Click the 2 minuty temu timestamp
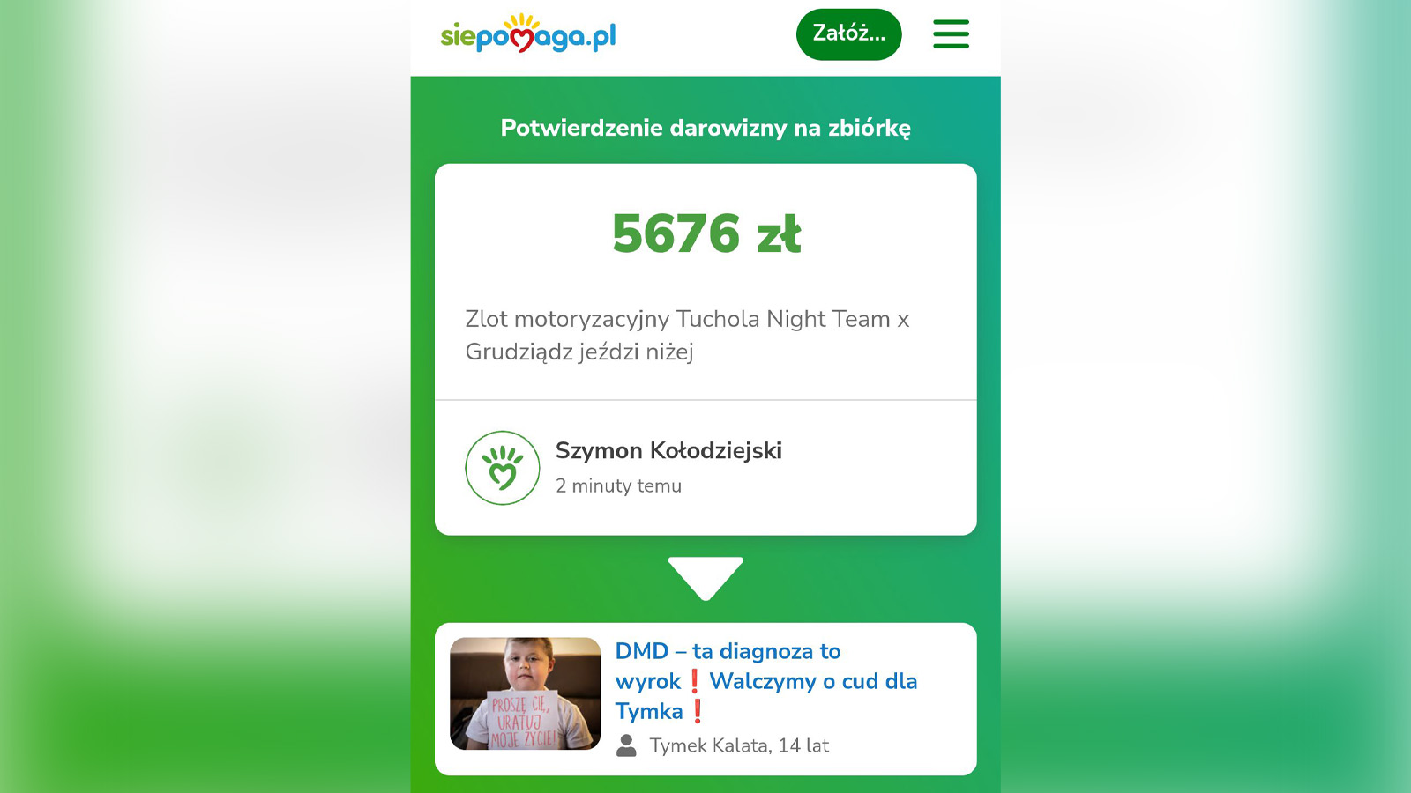The height and width of the screenshot is (793, 1411). [618, 485]
